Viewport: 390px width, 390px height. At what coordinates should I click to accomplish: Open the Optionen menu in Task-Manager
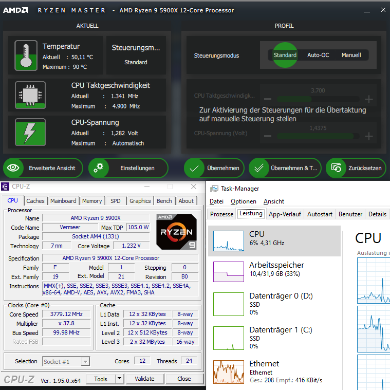point(243,201)
